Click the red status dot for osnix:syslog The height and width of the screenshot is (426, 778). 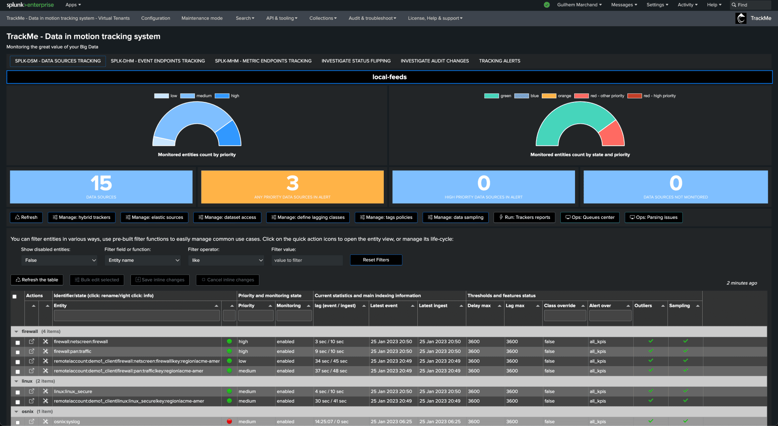[229, 422]
